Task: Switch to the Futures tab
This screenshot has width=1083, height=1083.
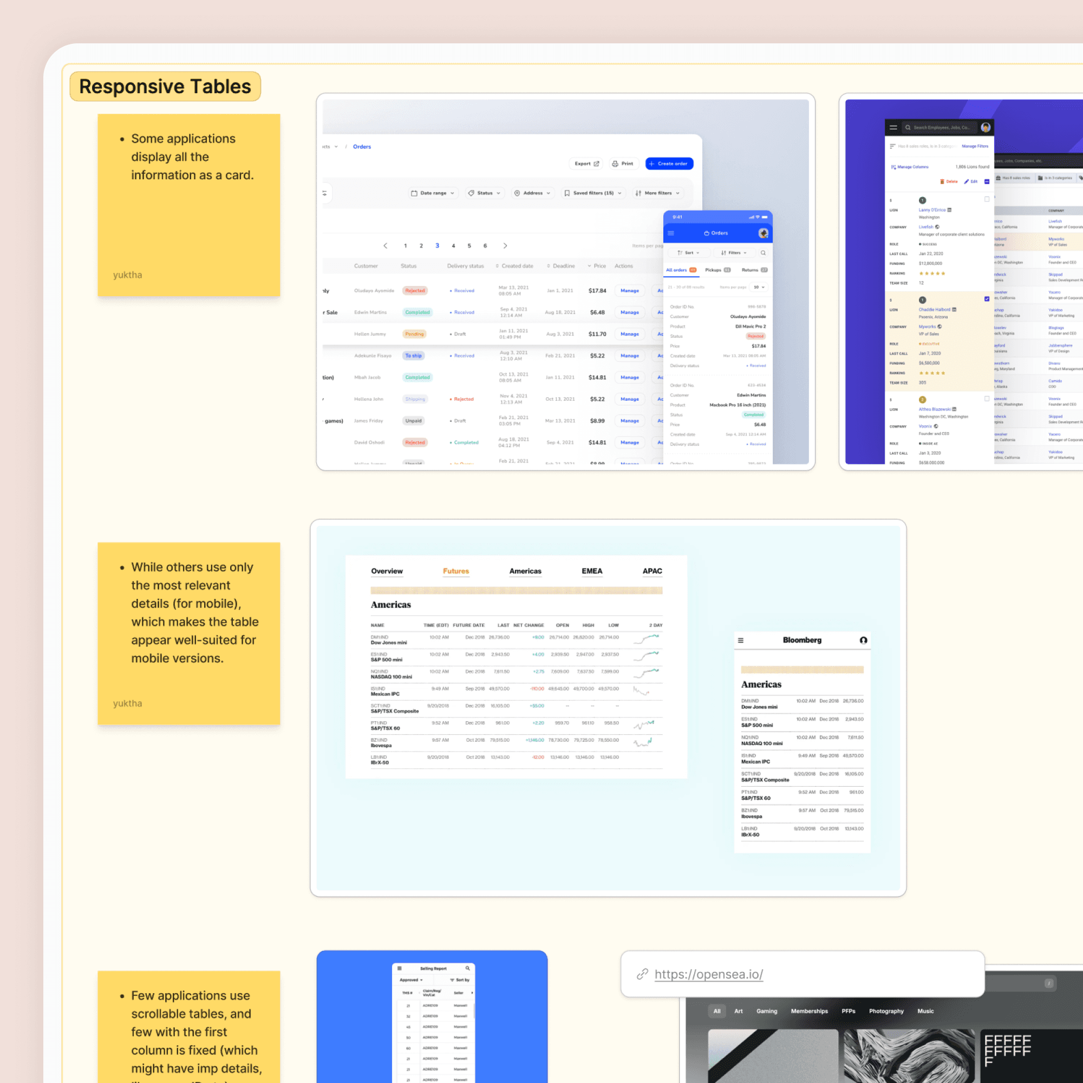Action: pyautogui.click(x=456, y=571)
